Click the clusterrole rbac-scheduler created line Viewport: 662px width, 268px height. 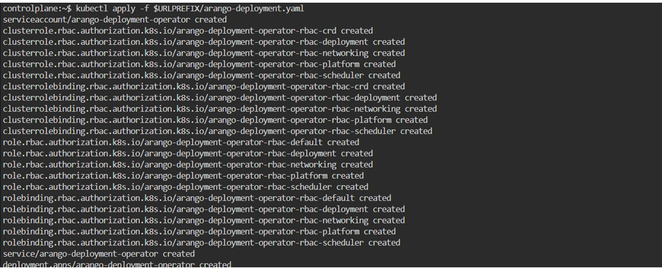[201, 75]
